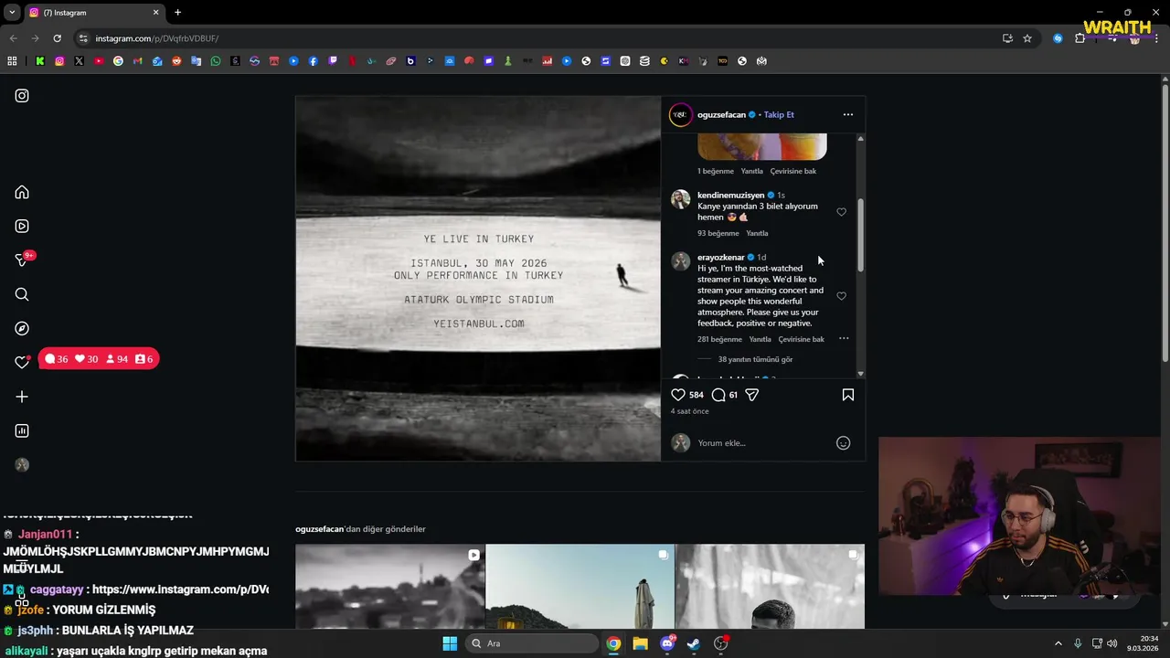Open Dashboard insights icon in sidebar
Screen dimensions: 1170x658
click(22, 430)
